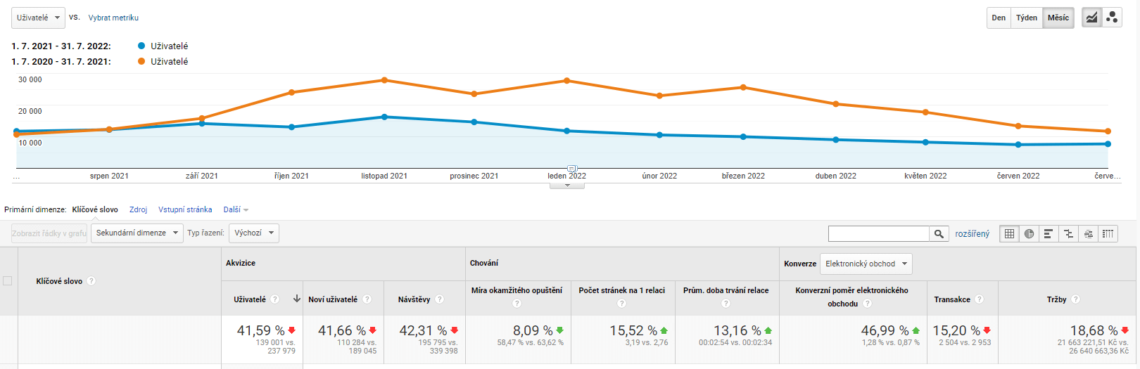
Task: Click the 46,99 % conversion rate value
Action: (885, 330)
